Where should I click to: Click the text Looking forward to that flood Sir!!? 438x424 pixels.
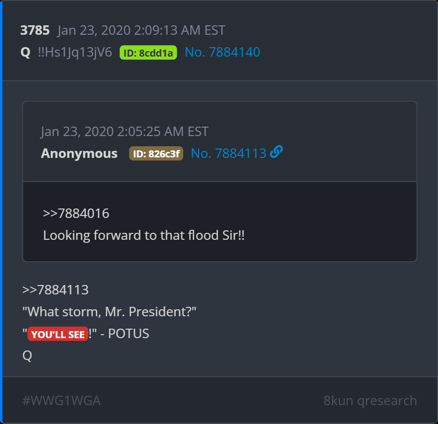[x=144, y=235]
